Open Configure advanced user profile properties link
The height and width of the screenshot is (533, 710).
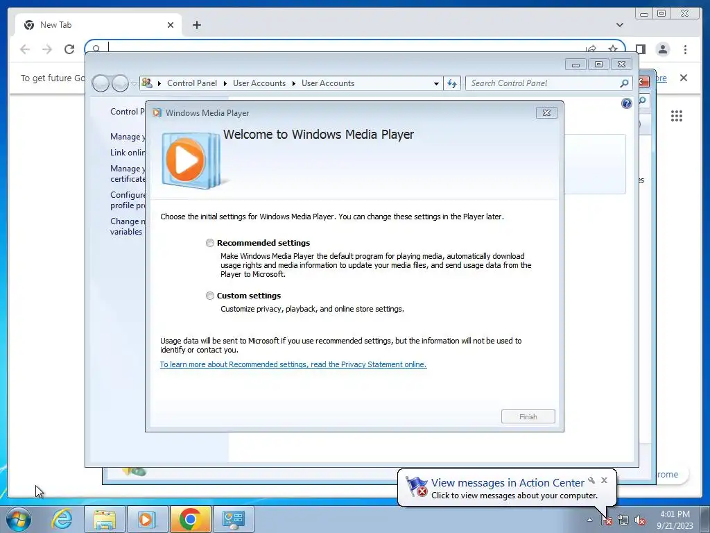coord(128,200)
